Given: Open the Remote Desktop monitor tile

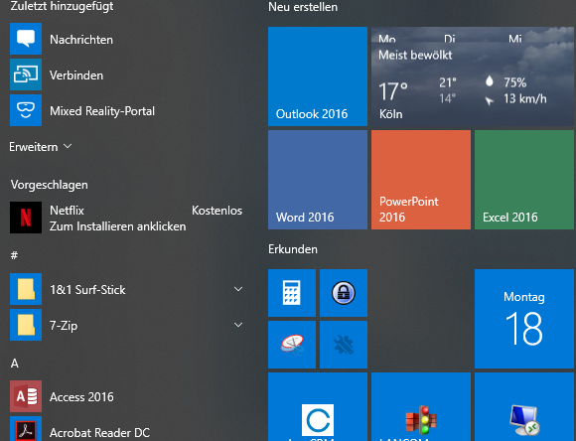Looking at the screenshot, I should (x=524, y=407).
